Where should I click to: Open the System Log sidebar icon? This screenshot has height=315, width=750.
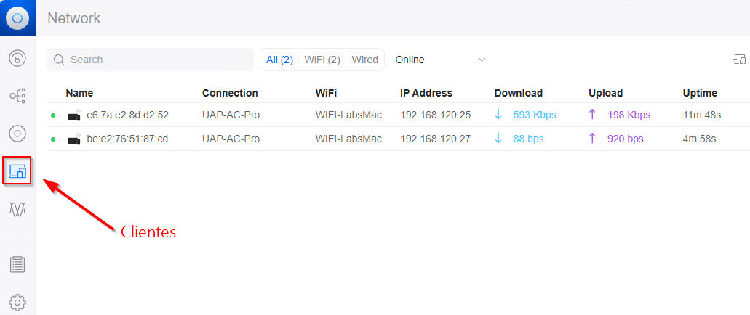coord(17,265)
